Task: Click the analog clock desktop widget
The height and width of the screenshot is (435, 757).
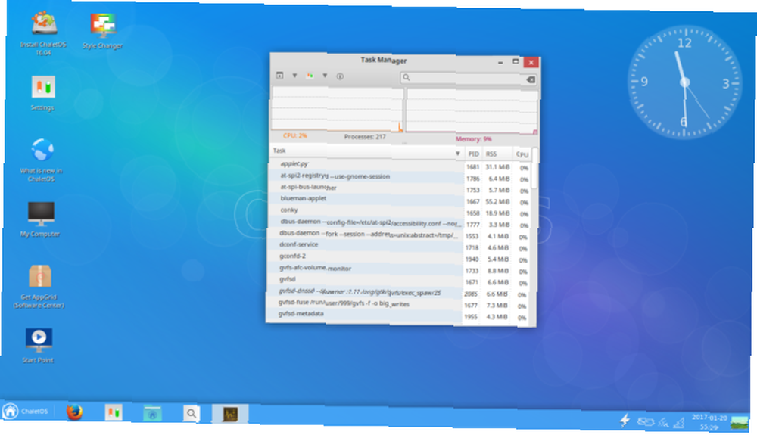Action: [x=684, y=82]
